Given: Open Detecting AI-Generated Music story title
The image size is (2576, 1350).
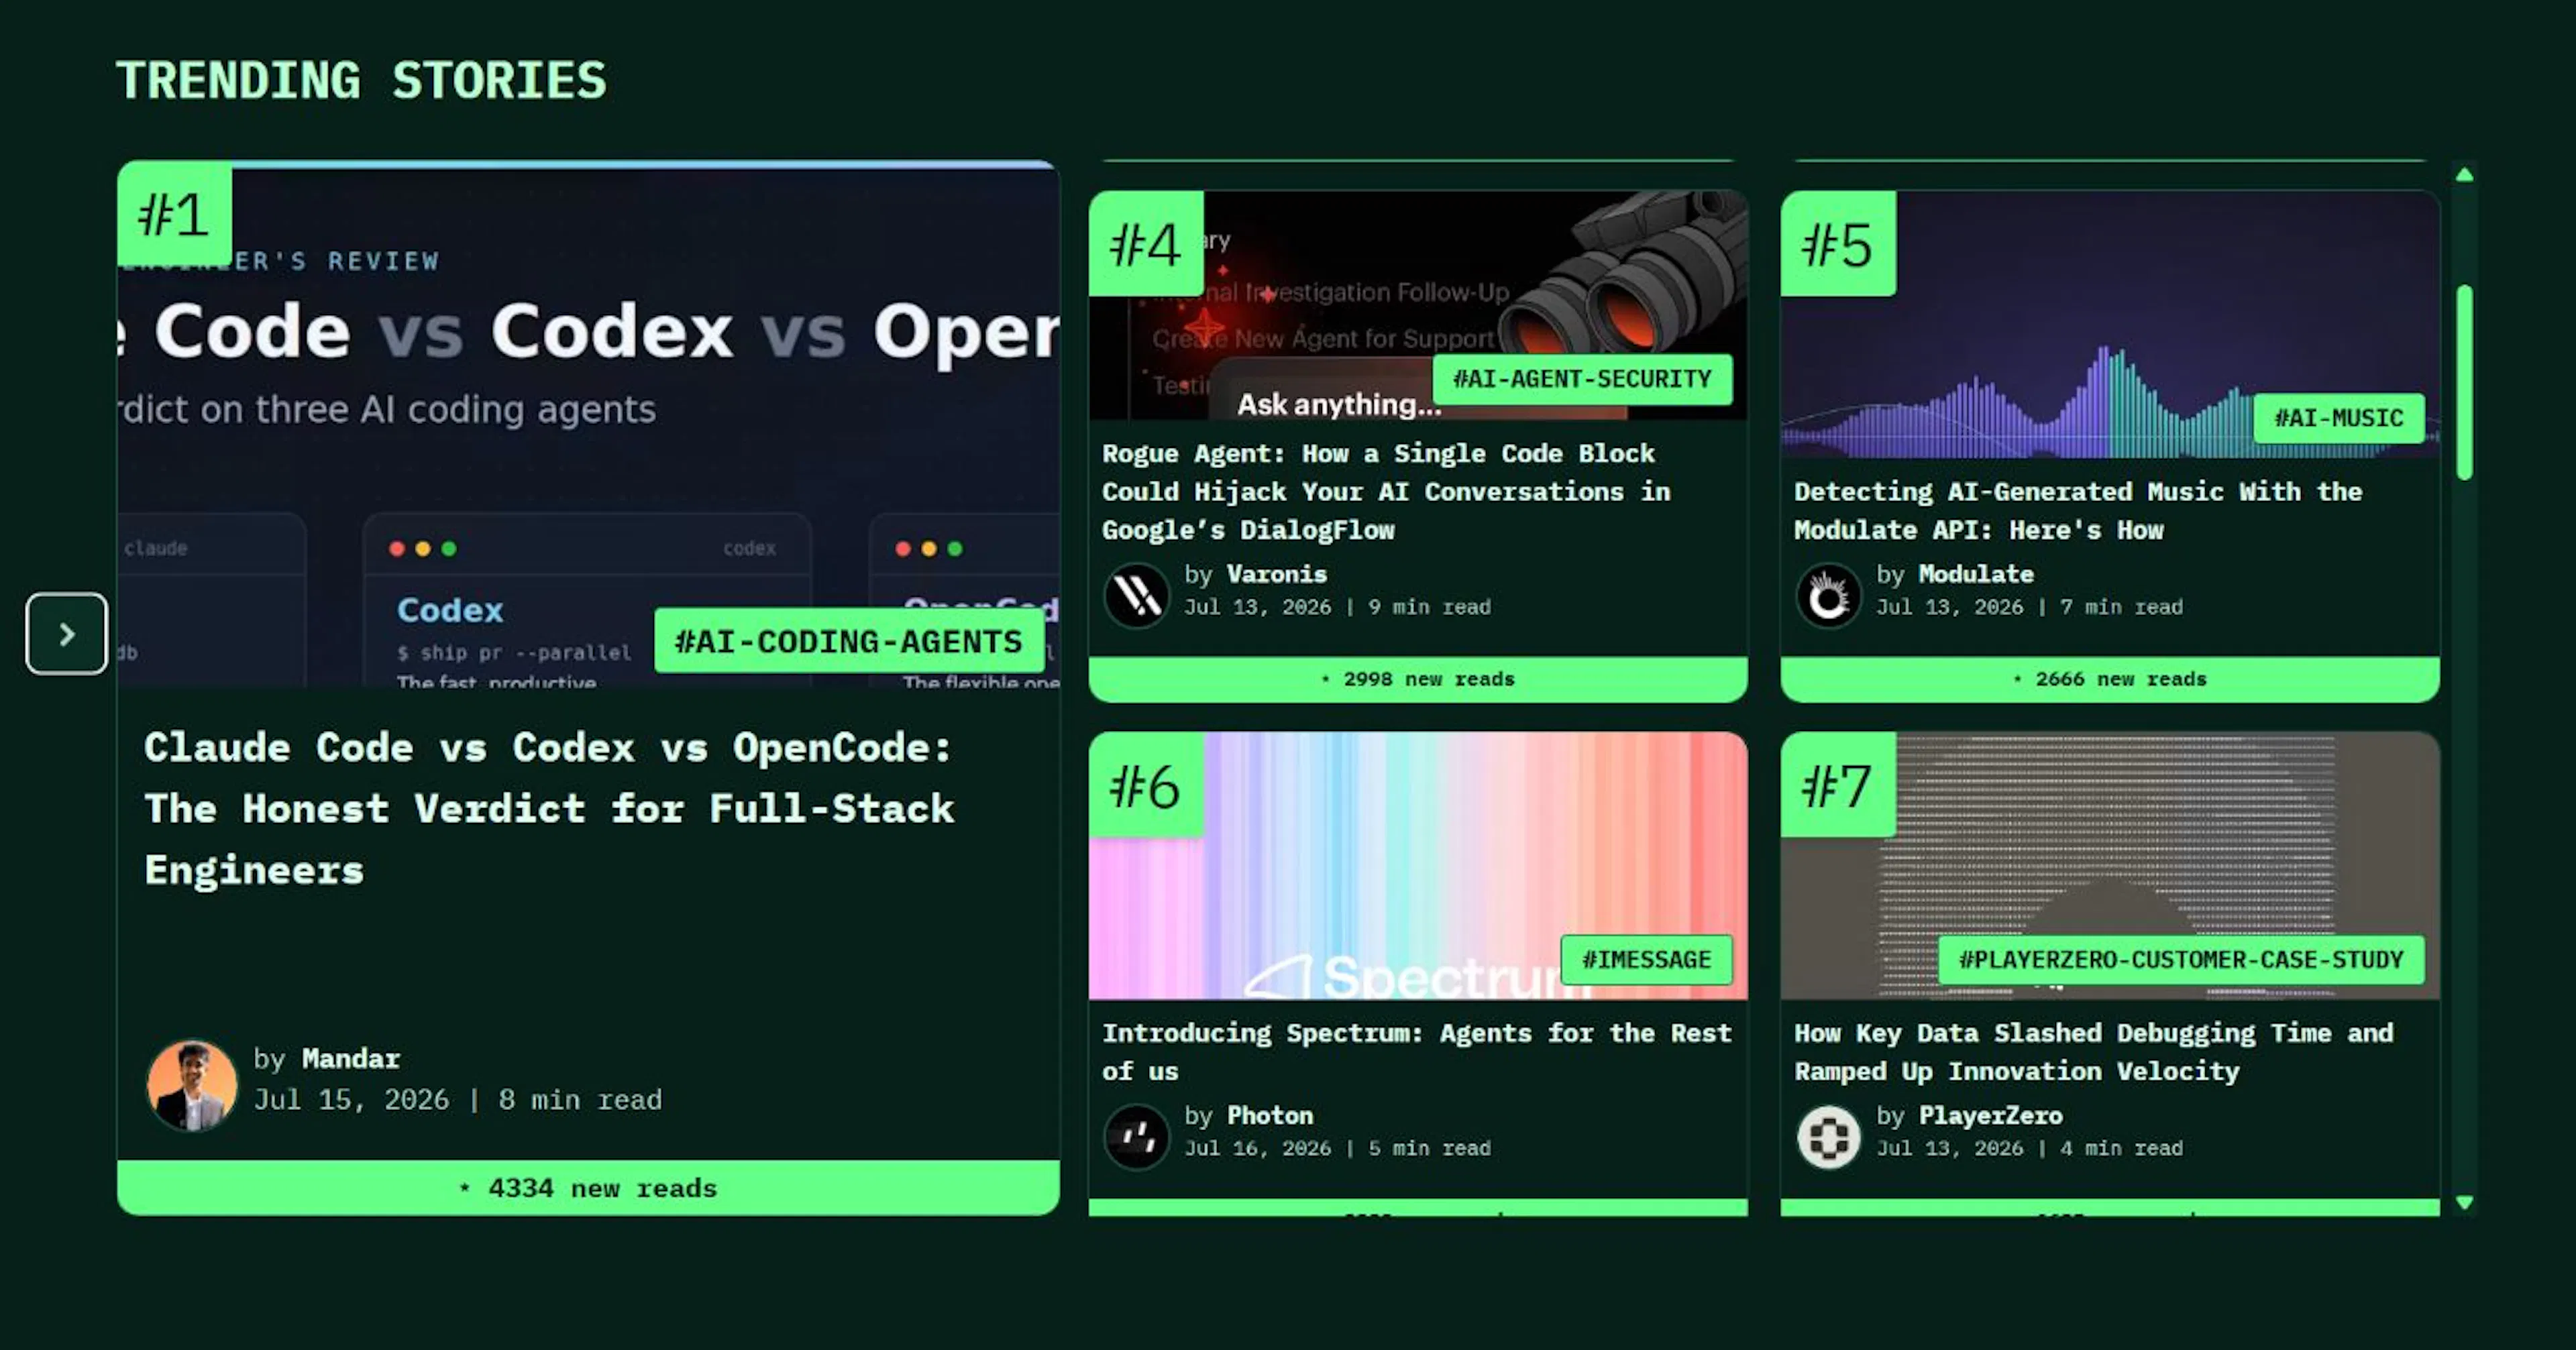Looking at the screenshot, I should [2078, 510].
